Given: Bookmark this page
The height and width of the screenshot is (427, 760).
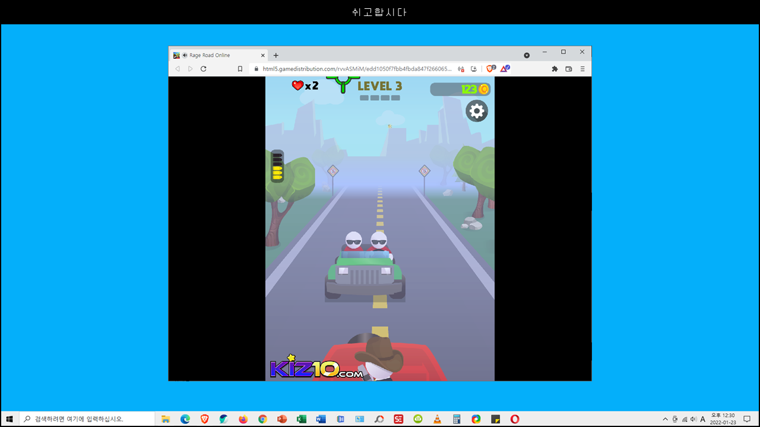Looking at the screenshot, I should 240,69.
